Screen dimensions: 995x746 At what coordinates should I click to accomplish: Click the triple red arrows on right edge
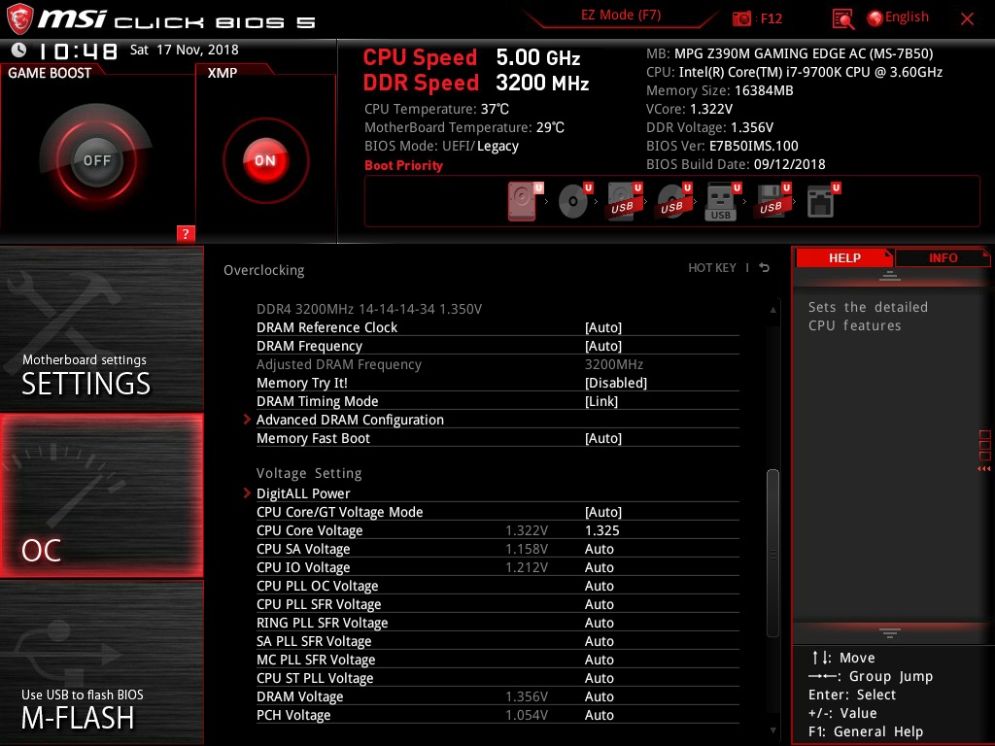pyautogui.click(x=983, y=469)
